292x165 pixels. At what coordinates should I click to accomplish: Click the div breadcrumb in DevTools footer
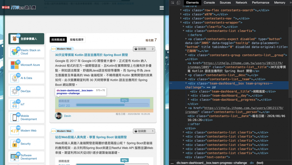252,163
